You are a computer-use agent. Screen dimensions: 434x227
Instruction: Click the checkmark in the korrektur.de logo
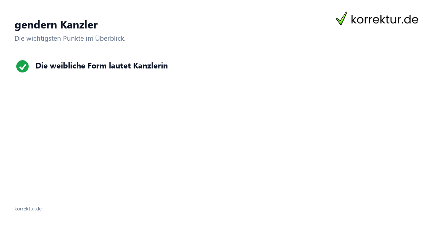341,18
